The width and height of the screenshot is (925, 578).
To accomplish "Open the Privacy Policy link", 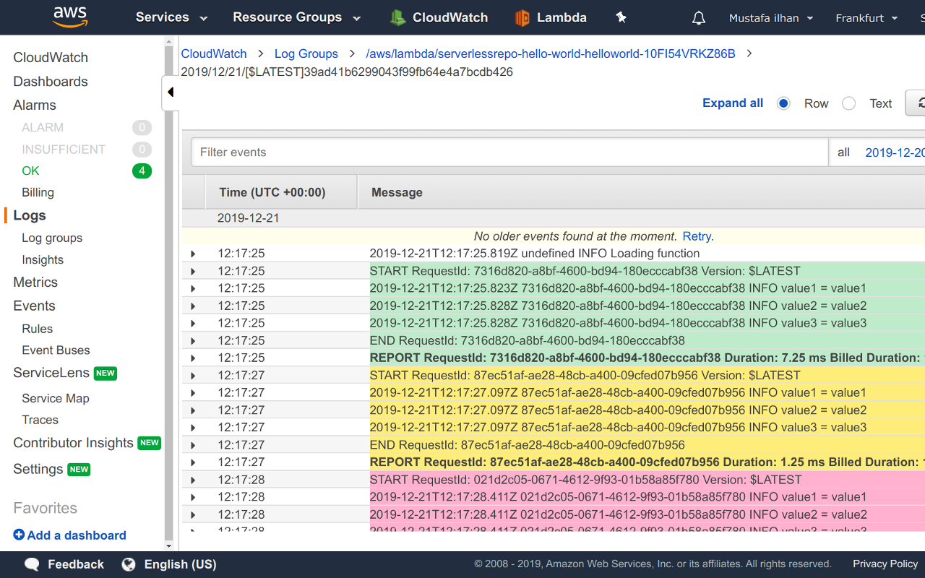I will point(885,564).
